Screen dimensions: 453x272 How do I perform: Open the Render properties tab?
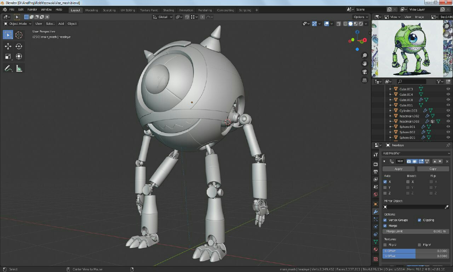pos(375,164)
